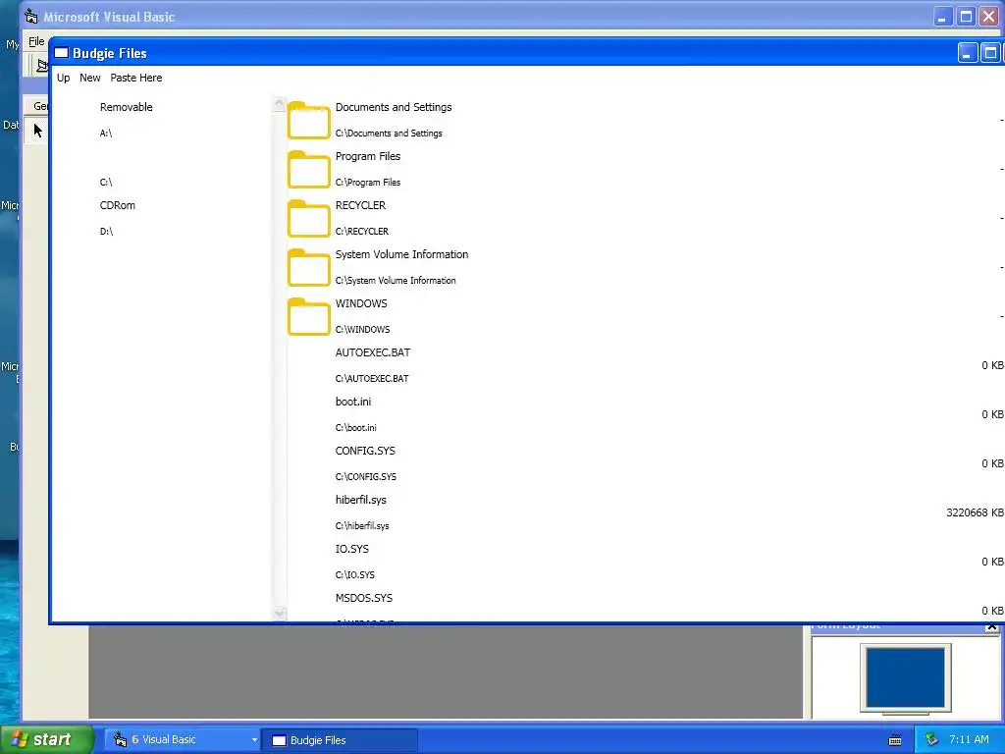Select the D:\ drive path
The height and width of the screenshot is (754, 1005).
coord(106,232)
